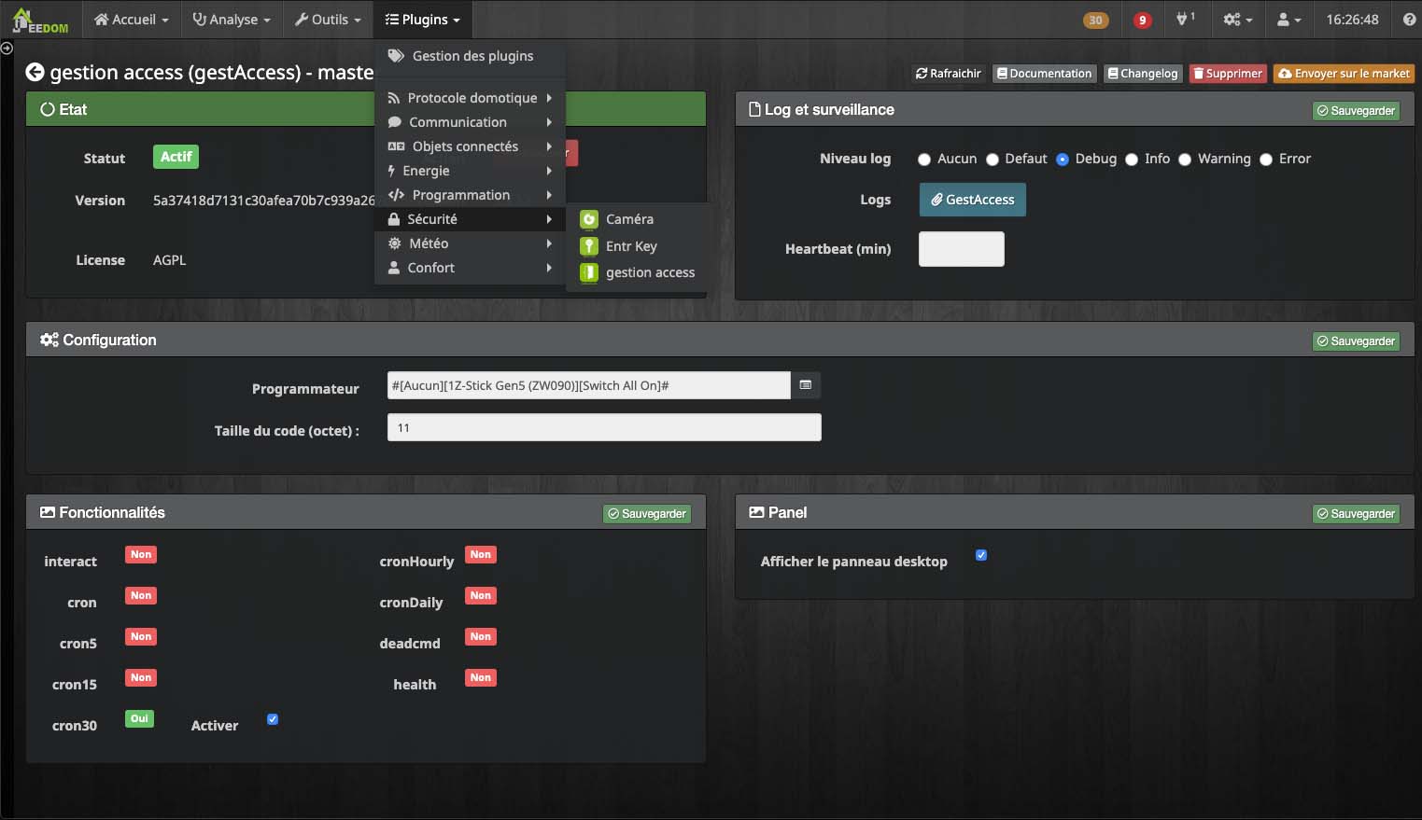This screenshot has width=1422, height=820.
Task: Open the red updates badge showing 9
Action: tap(1142, 20)
